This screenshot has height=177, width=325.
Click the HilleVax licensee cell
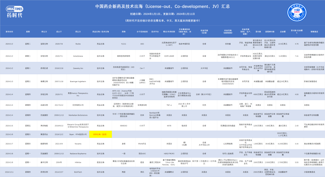click(78, 162)
